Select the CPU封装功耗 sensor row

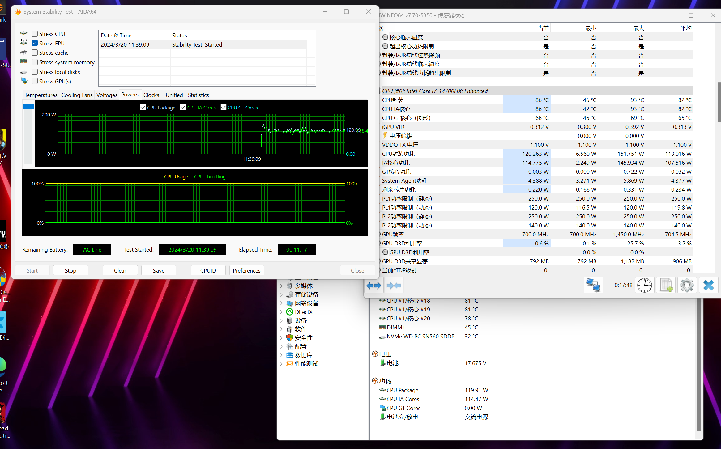tap(536, 154)
